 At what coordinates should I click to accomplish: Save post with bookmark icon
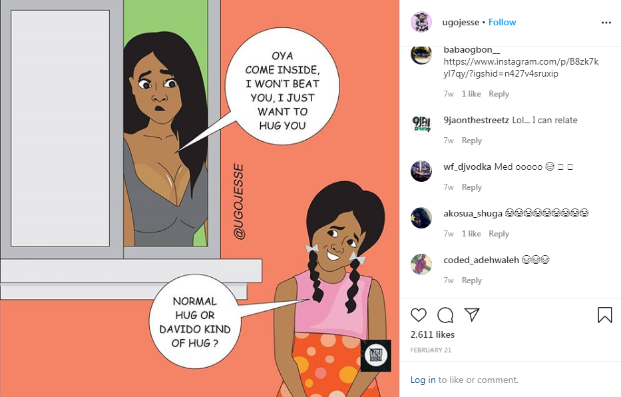pos(605,315)
